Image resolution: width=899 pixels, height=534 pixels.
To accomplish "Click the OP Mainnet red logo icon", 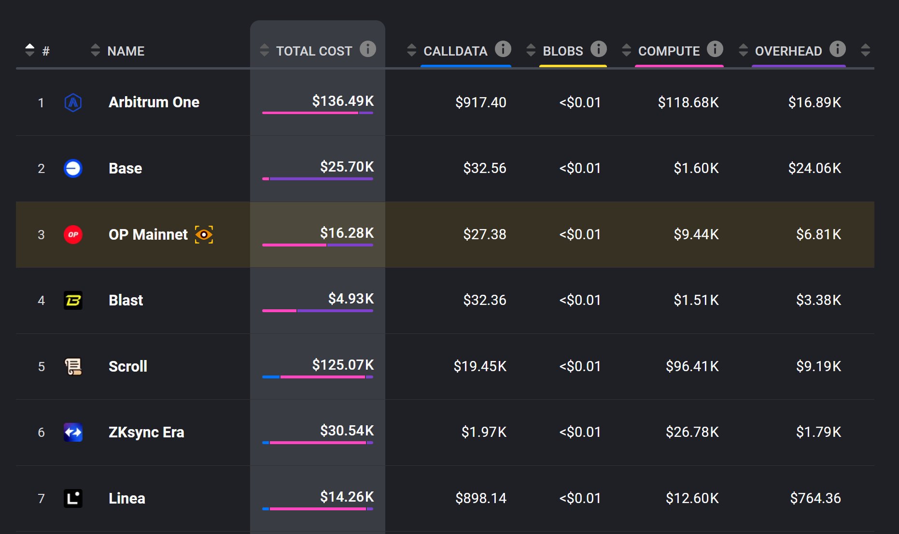I will coord(73,234).
